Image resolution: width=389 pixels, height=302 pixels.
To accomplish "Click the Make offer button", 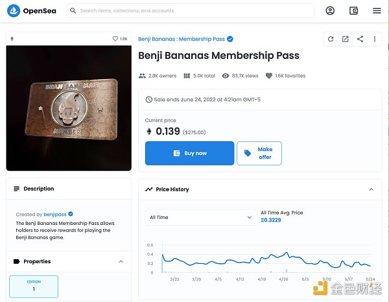I will tap(259, 153).
